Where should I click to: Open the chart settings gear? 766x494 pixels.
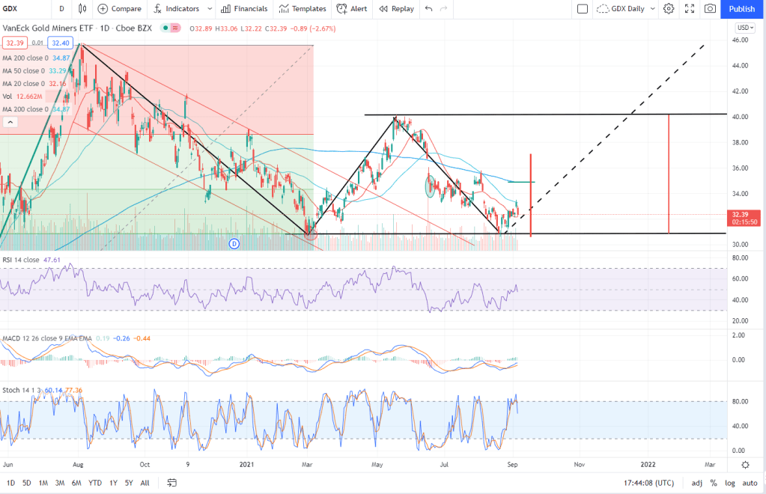669,9
